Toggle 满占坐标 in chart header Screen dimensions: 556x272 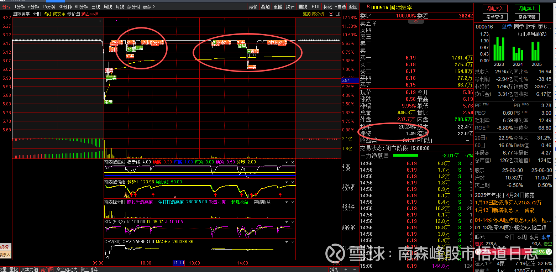point(90,14)
